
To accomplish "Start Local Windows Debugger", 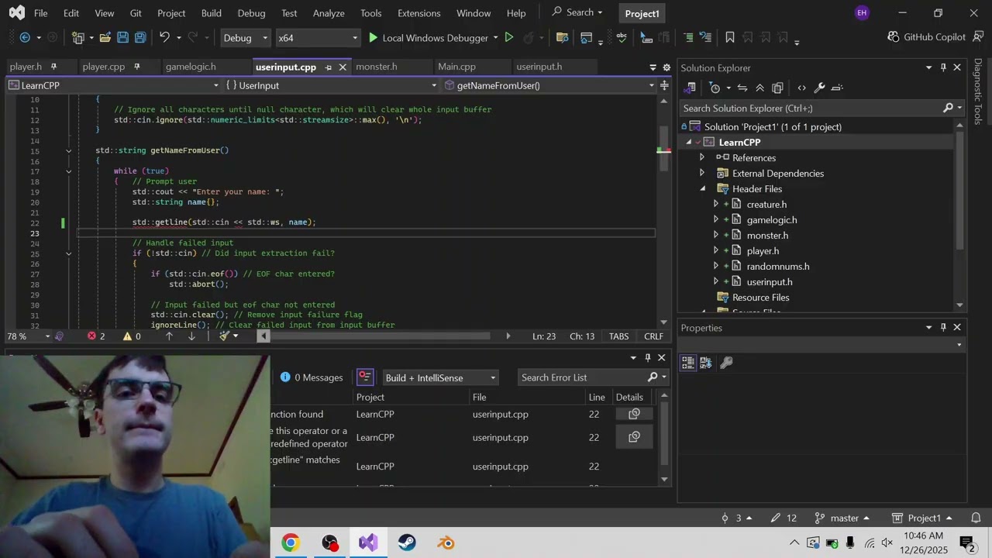I will [x=427, y=37].
